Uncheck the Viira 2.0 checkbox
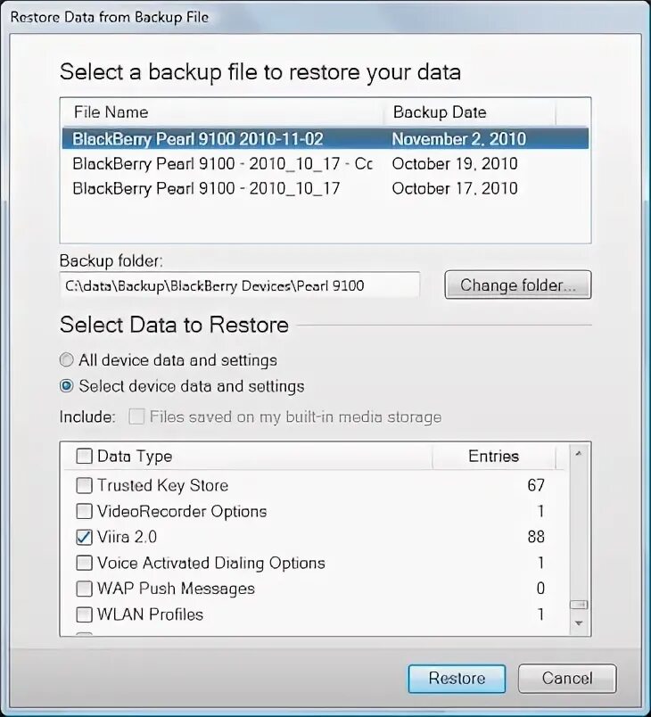Image resolution: width=651 pixels, height=717 pixels. 84,537
